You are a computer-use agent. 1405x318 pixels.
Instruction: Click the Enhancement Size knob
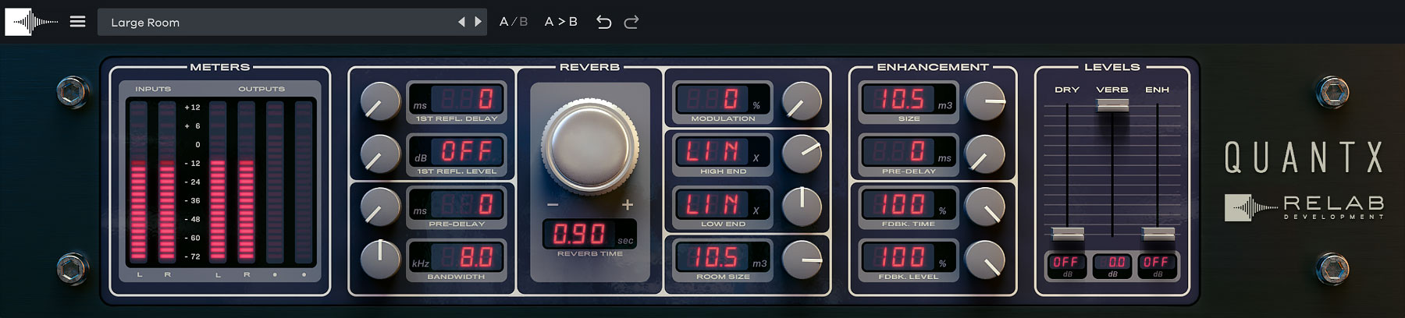point(985,101)
